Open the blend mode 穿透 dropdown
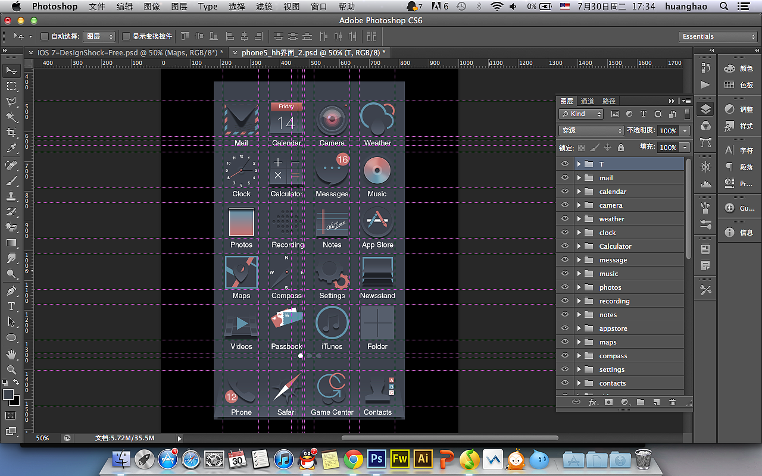 [591, 130]
